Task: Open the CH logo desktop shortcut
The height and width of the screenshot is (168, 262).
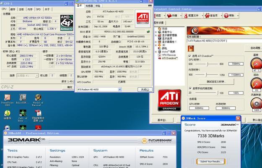Action: point(23,99)
